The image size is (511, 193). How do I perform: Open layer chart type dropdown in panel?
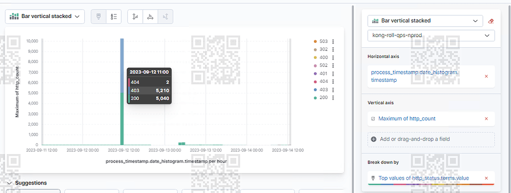pos(425,21)
